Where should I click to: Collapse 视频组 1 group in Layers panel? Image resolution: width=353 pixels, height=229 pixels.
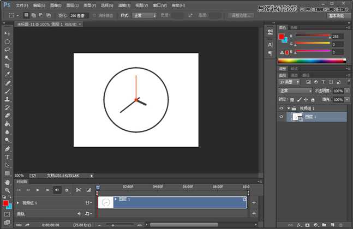click(289, 108)
